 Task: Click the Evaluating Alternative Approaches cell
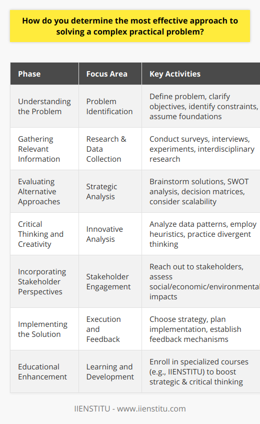pos(44,191)
